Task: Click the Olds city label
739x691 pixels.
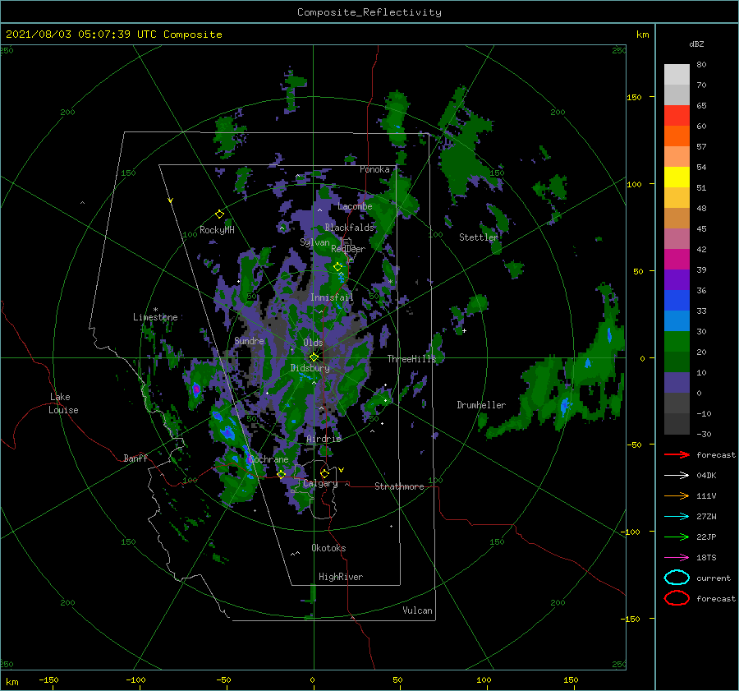Action: pyautogui.click(x=313, y=343)
